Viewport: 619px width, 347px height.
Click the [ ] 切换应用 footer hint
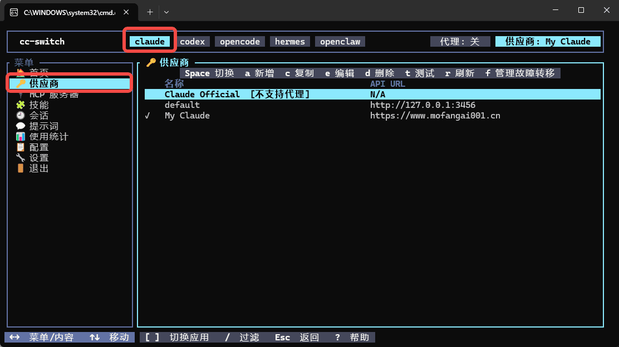[x=177, y=337]
